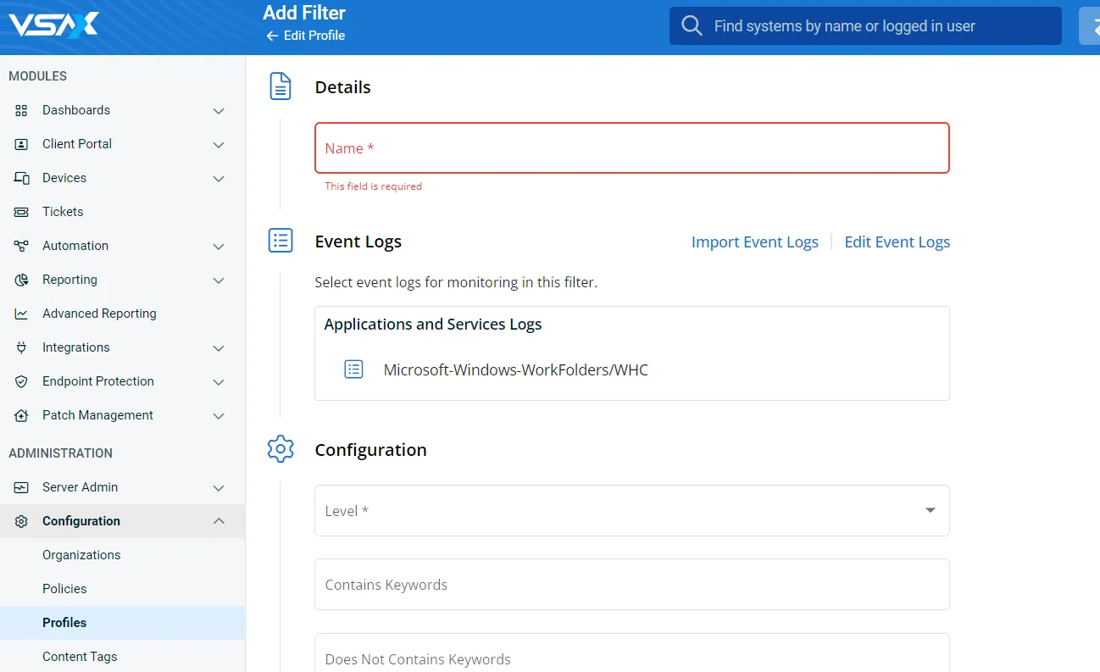
Task: Click the VSA X logo
Action: coord(53,25)
